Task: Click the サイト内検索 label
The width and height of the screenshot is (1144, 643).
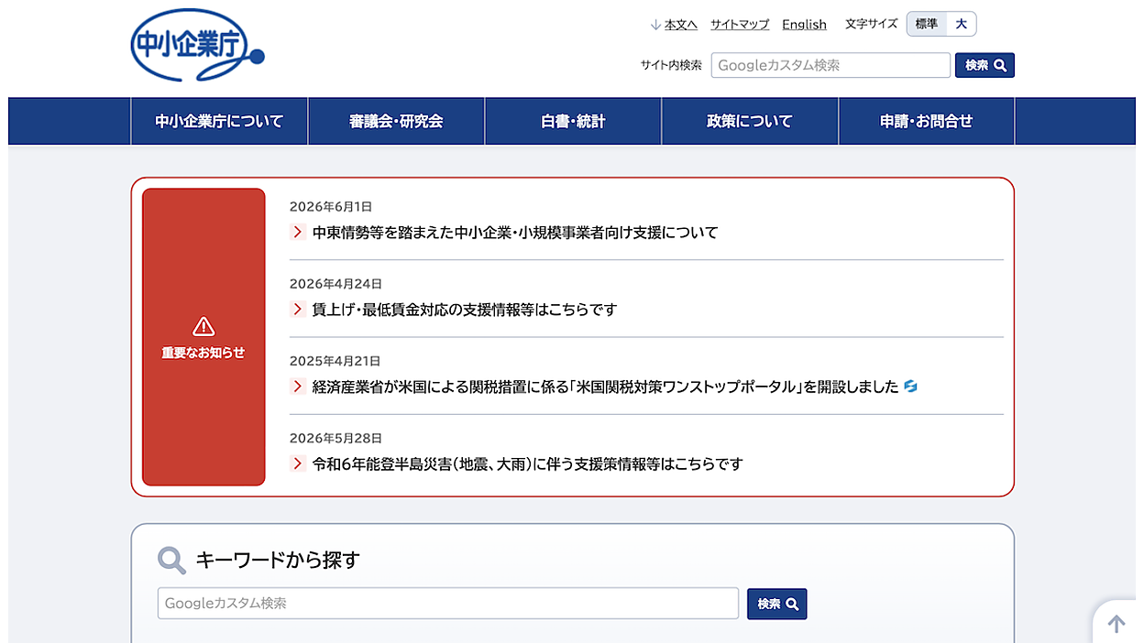Action: coord(671,65)
